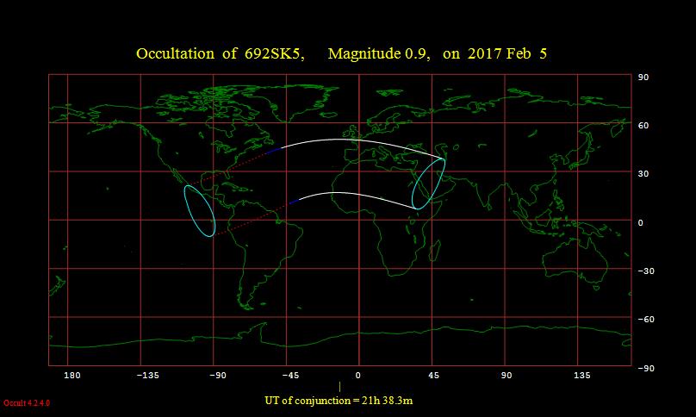Click the date "2017 Feb 5" in title
Screen dimensions: 696x417
coord(506,53)
